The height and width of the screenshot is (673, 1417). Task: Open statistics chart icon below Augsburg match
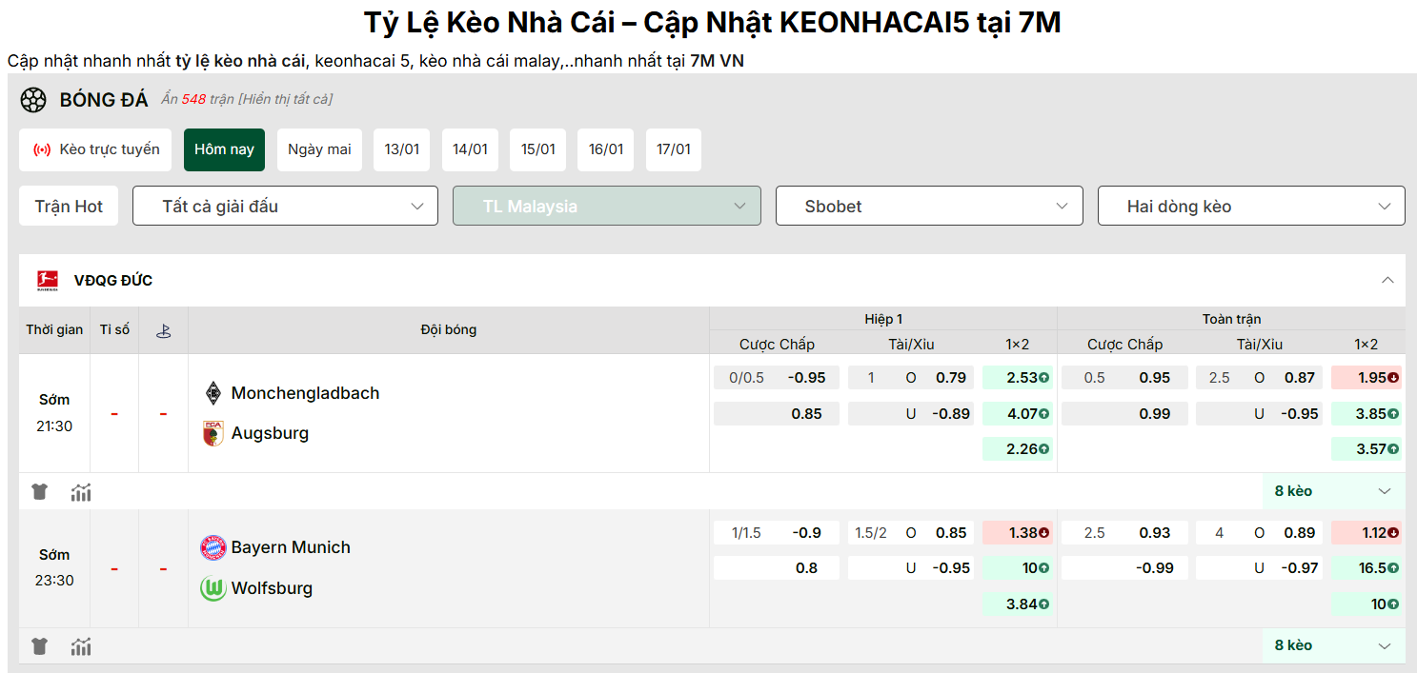click(x=81, y=492)
